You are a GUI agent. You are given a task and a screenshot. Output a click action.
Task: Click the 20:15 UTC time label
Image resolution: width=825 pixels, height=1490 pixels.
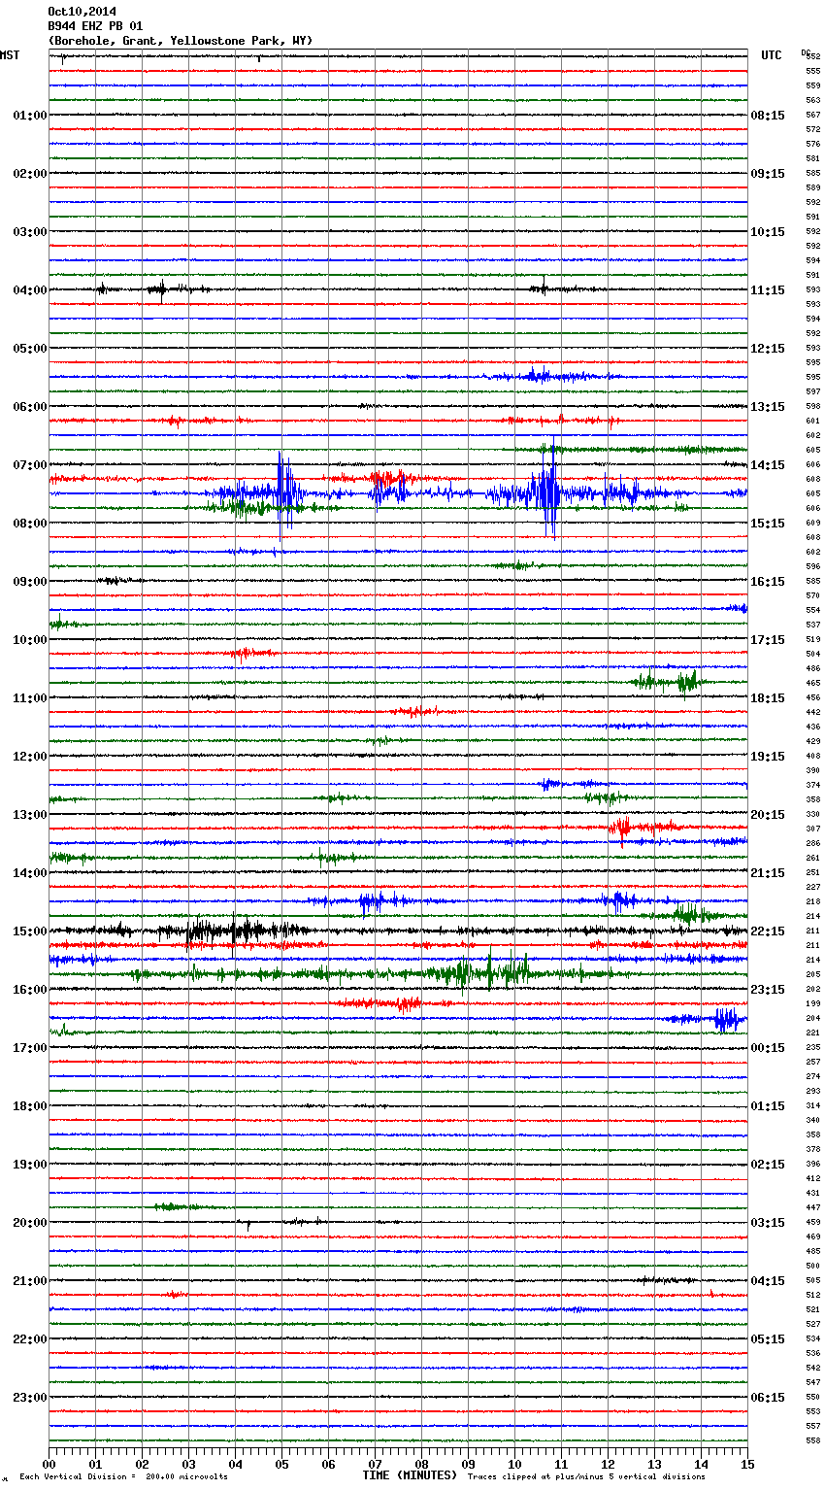tap(768, 815)
